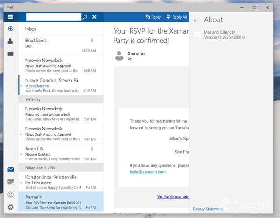Click Reply All in the toolbar
Image resolution: width=280 pixels, height=218 pixels.
click(x=176, y=17)
